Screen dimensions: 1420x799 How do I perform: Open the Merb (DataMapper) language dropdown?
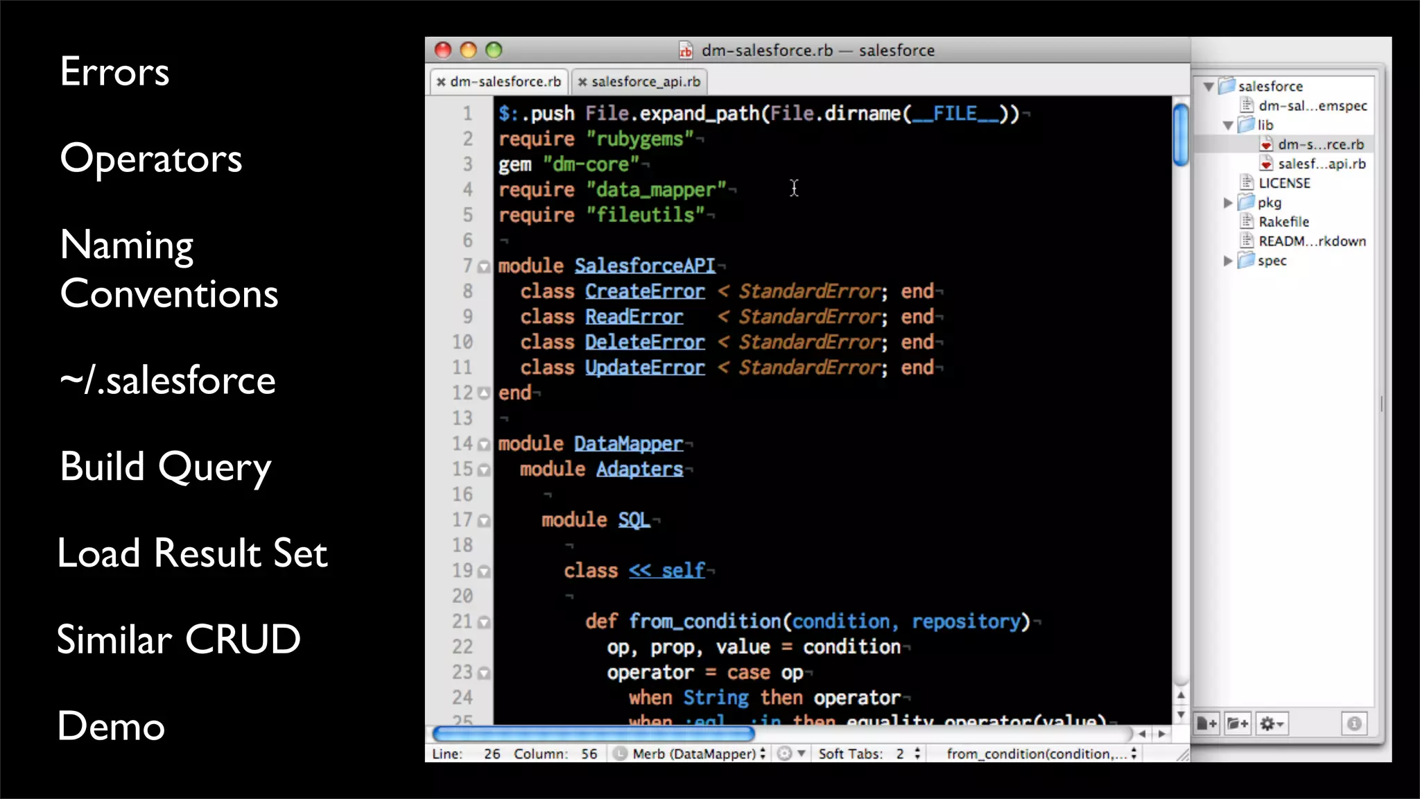[x=693, y=754]
